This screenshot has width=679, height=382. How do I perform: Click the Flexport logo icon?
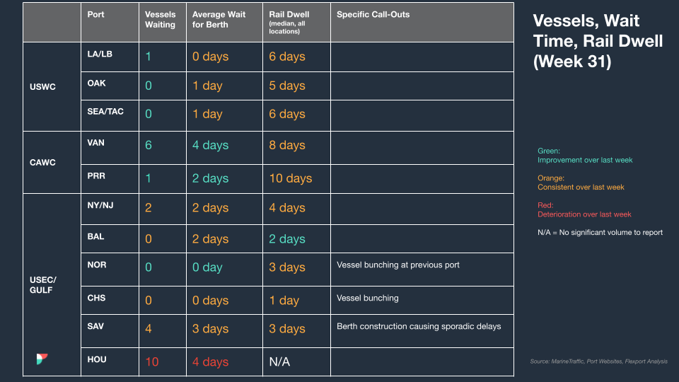(x=42, y=359)
